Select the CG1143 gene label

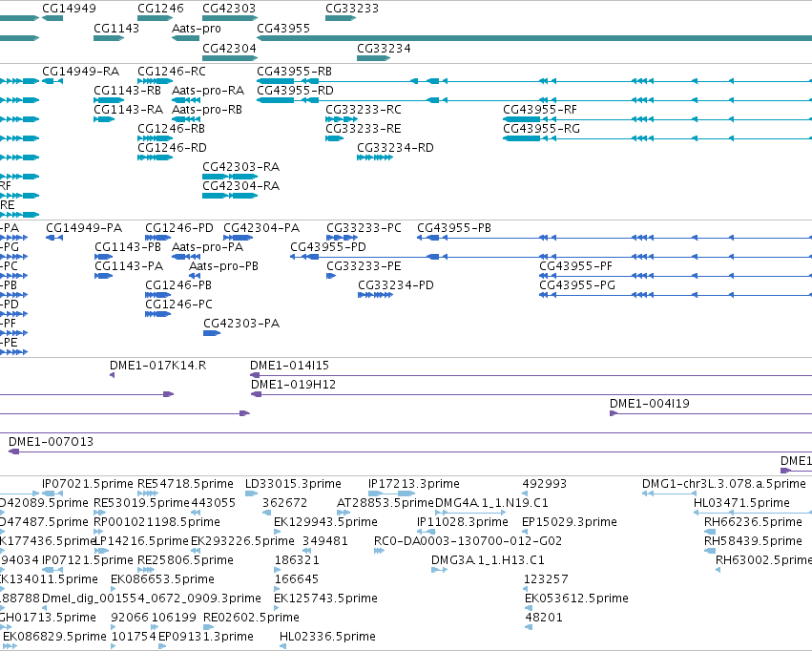click(116, 28)
